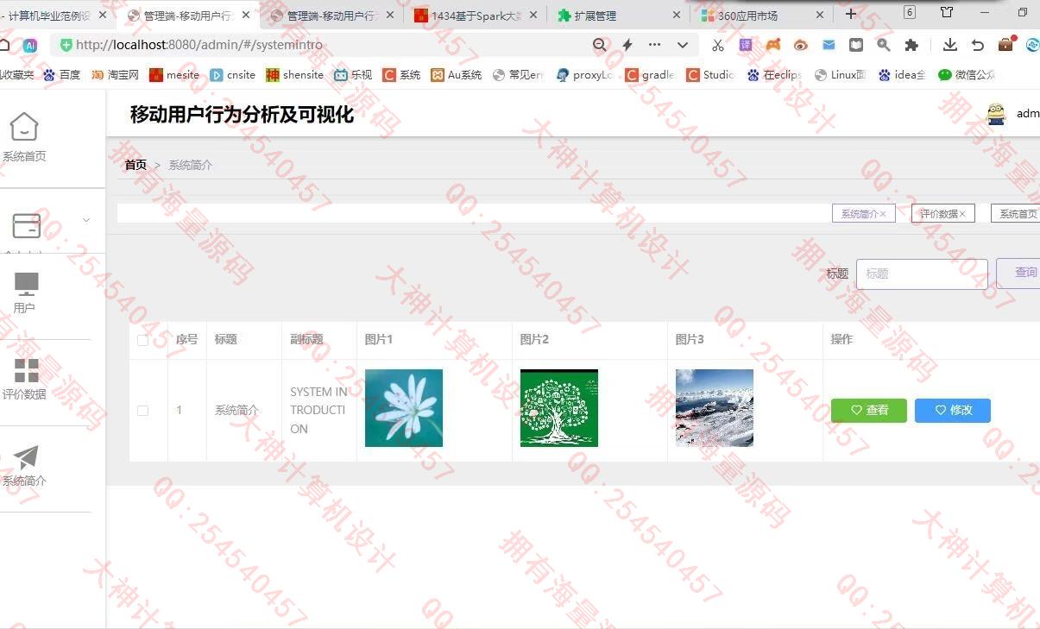
Task: Open 微信公众 bookmark
Action: [x=968, y=75]
